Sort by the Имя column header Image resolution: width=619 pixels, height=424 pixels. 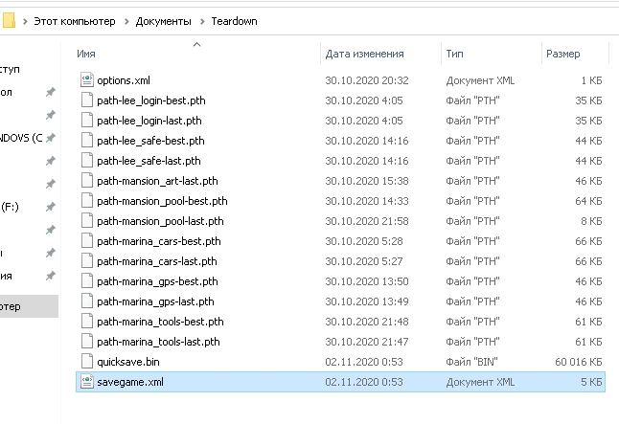(85, 54)
